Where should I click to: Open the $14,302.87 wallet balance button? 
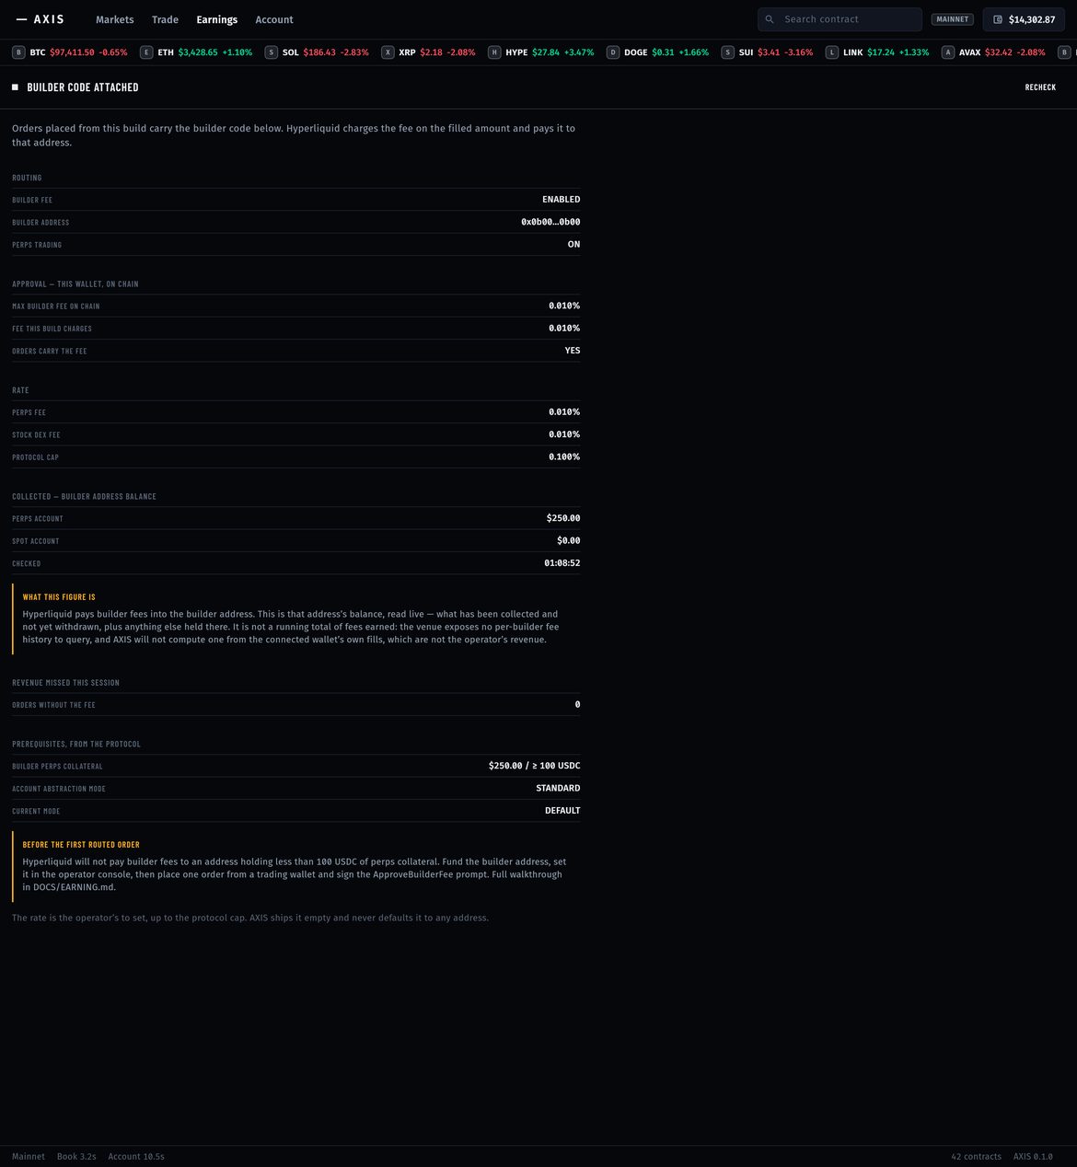1024,19
